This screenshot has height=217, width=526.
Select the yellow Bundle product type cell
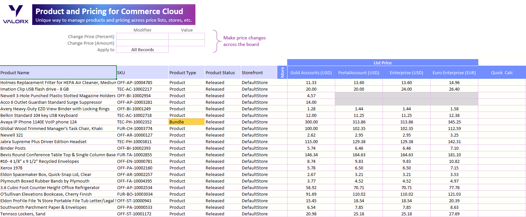(x=187, y=122)
